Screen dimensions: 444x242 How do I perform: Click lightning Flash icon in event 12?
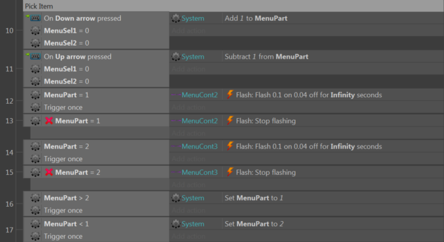click(x=230, y=95)
